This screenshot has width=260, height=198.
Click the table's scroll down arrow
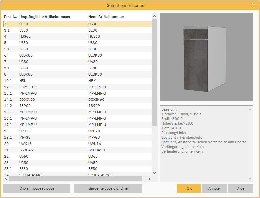point(154,173)
